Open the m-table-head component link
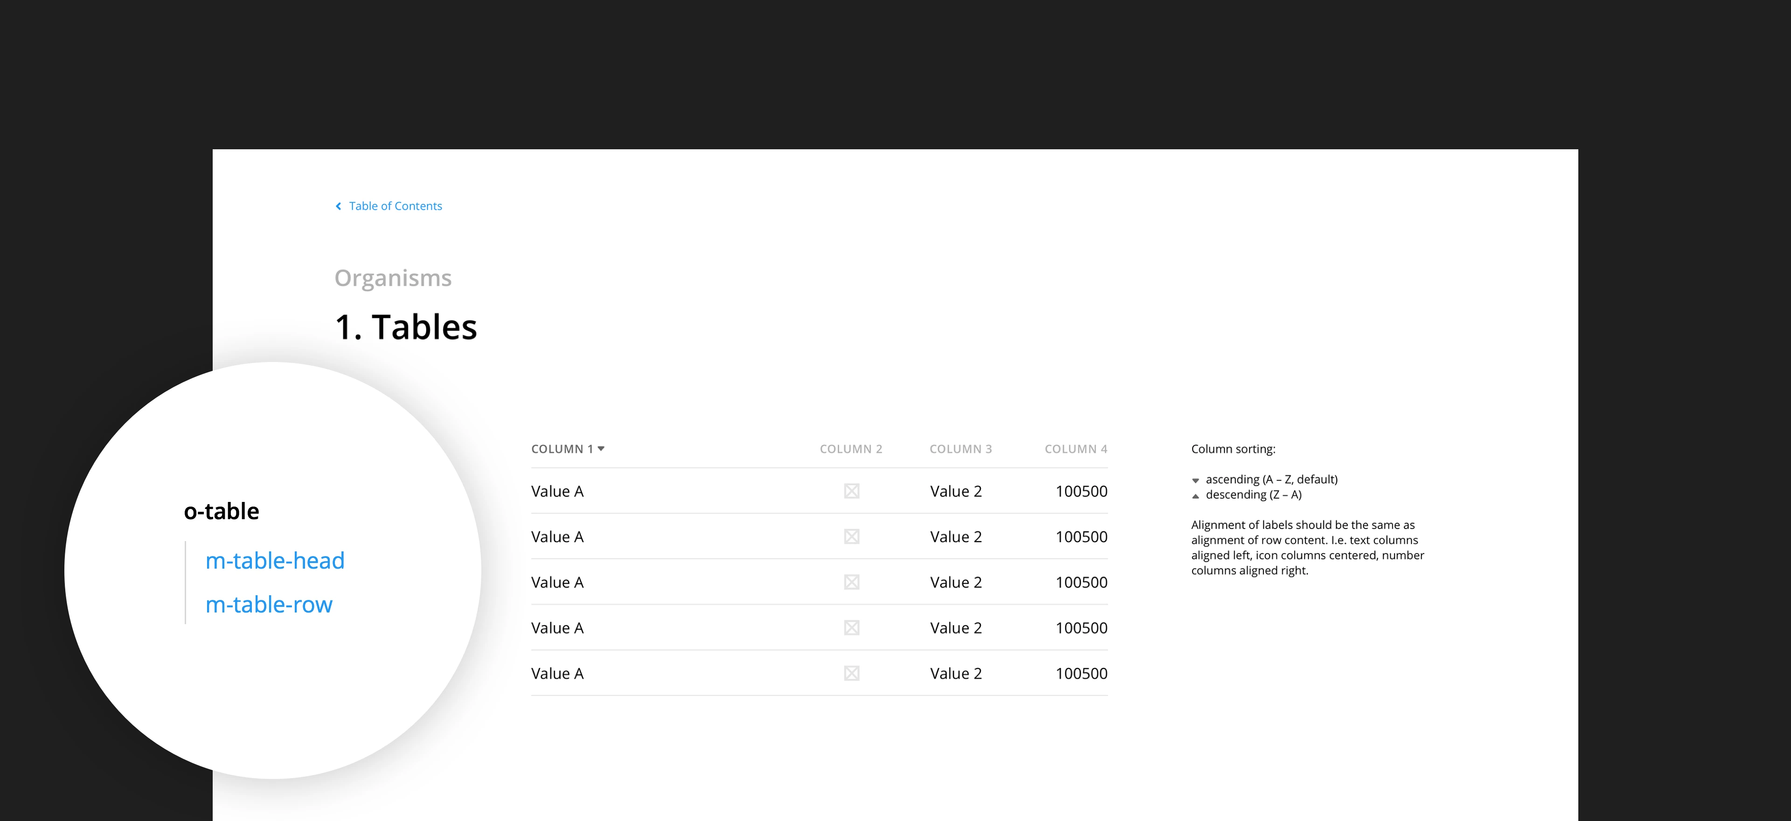1791x821 pixels. pyautogui.click(x=275, y=560)
